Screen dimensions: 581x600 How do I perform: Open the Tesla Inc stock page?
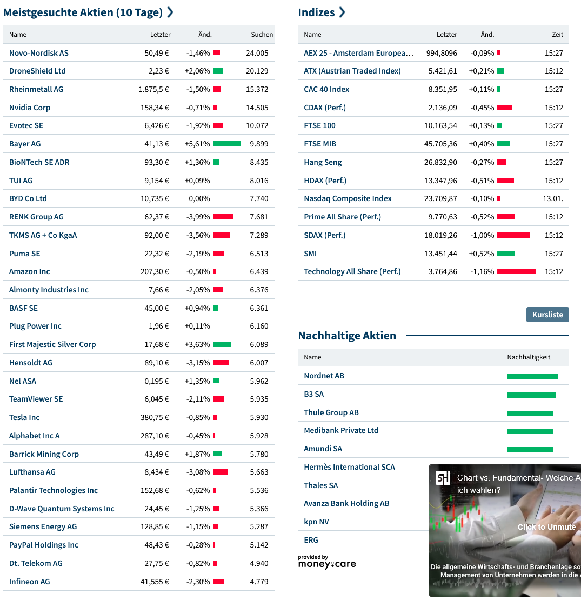pyautogui.click(x=24, y=417)
